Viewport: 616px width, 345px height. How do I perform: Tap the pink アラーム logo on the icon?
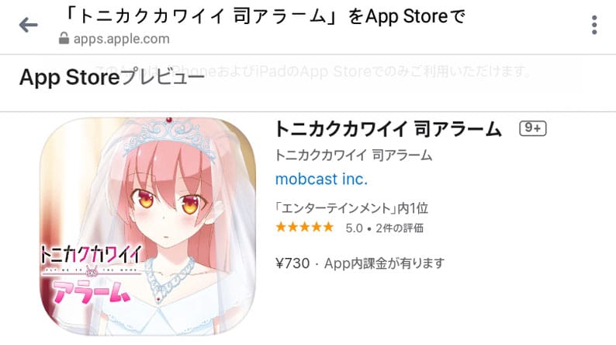click(91, 291)
